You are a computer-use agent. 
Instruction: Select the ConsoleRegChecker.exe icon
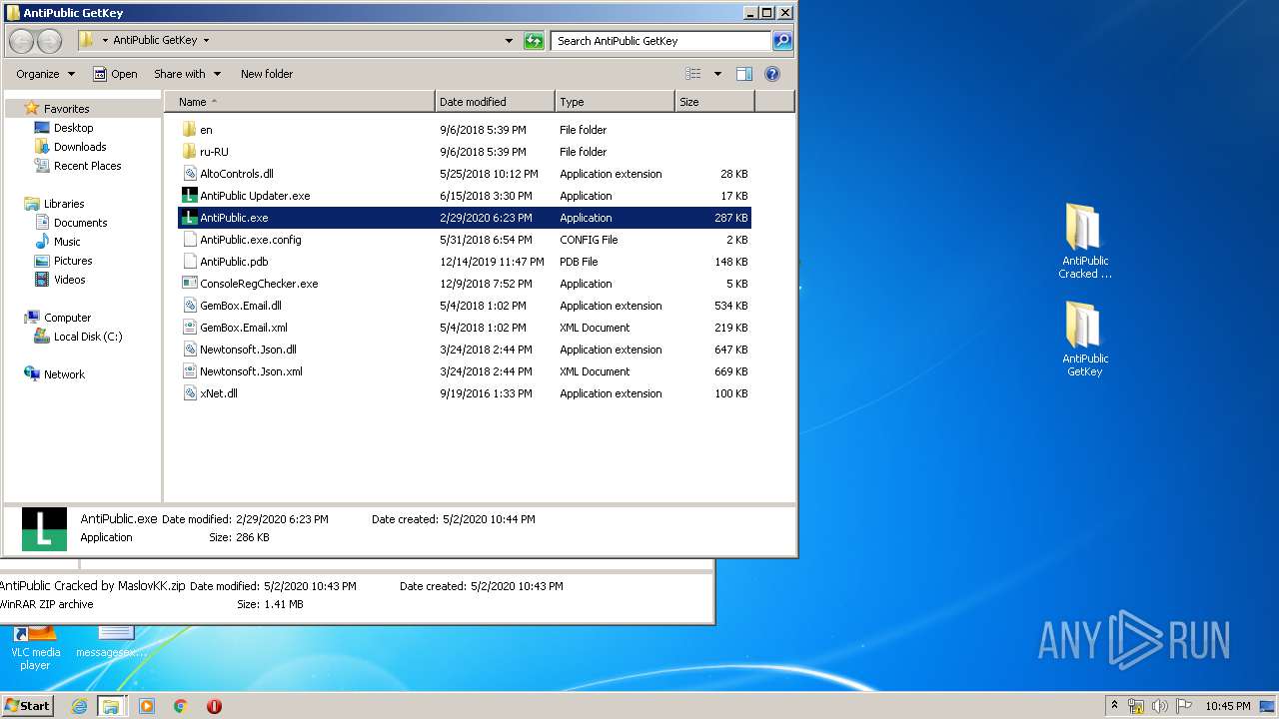(x=190, y=284)
